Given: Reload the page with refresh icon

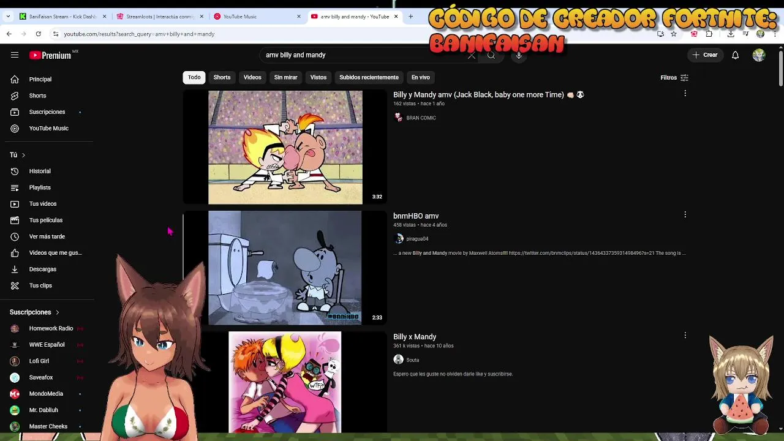Looking at the screenshot, I should [38, 34].
